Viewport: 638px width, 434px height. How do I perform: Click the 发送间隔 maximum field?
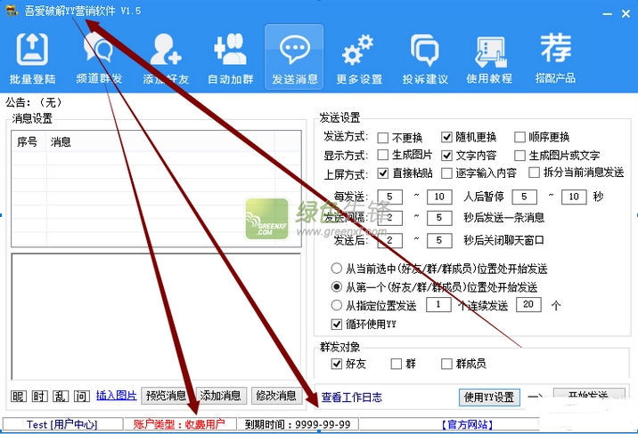(439, 218)
